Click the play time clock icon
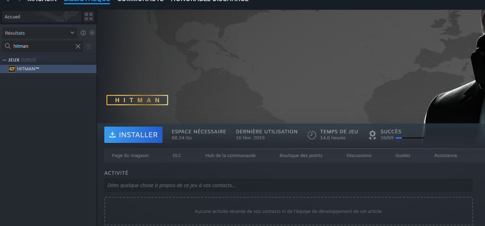485x226 pixels. [x=312, y=135]
